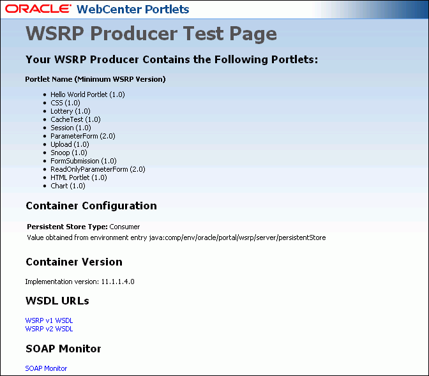
Task: Click the 'Your WSRP Producer Contains' heading
Action: point(172,59)
